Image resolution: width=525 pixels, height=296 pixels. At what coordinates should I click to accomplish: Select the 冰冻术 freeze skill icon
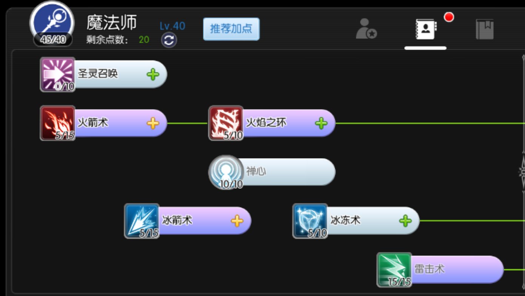pyautogui.click(x=310, y=221)
